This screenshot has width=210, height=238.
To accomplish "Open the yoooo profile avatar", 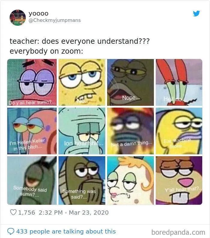I will click(18, 18).
